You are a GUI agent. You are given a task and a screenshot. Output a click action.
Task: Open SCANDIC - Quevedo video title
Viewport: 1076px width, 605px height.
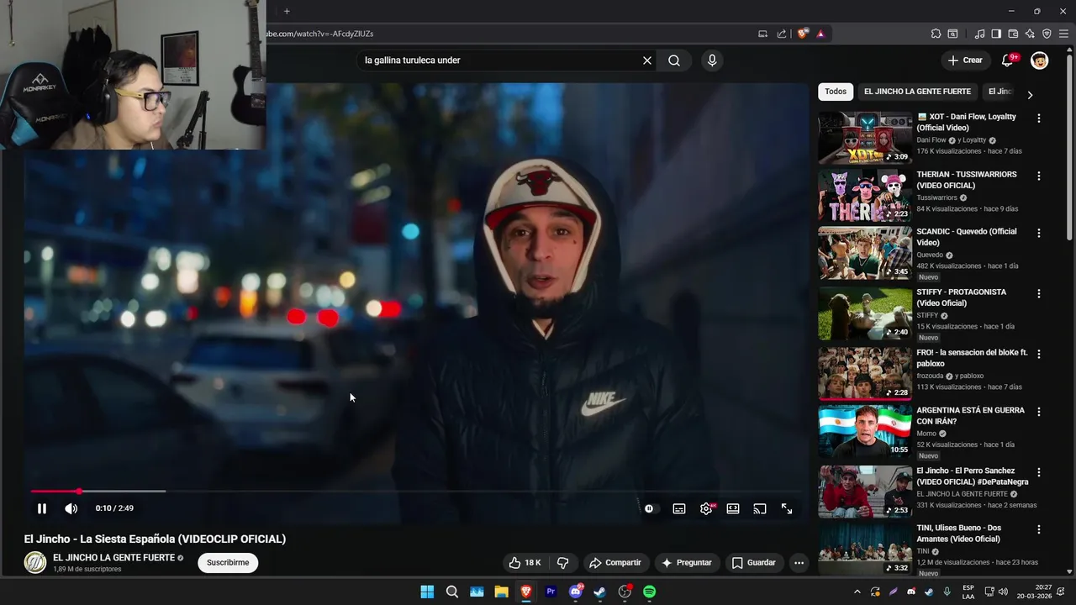(967, 237)
